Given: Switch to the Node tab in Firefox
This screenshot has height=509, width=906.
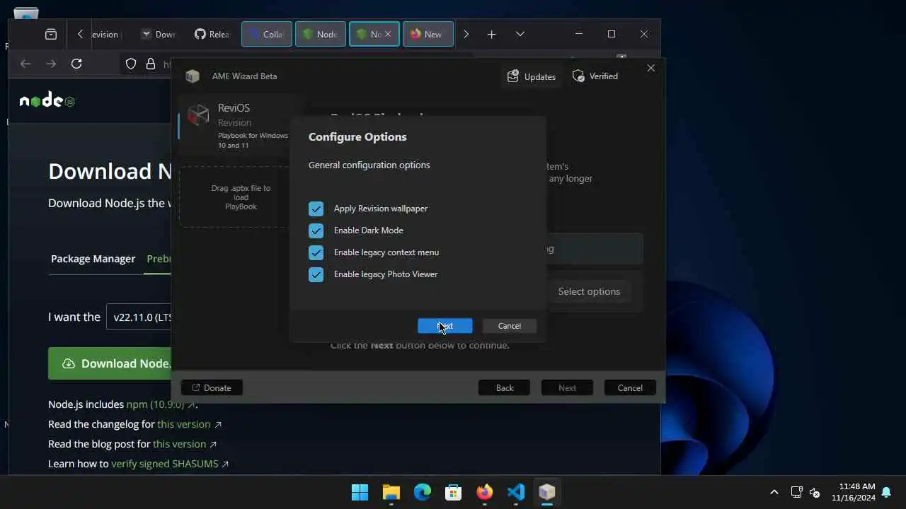Looking at the screenshot, I should tap(321, 34).
